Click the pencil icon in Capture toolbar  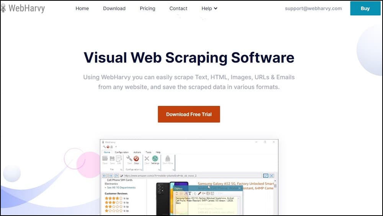(x=199, y=193)
